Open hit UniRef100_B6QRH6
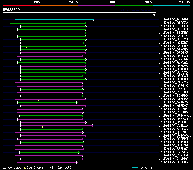The width and height of the screenshot is (193, 170). pyautogui.click(x=173, y=33)
